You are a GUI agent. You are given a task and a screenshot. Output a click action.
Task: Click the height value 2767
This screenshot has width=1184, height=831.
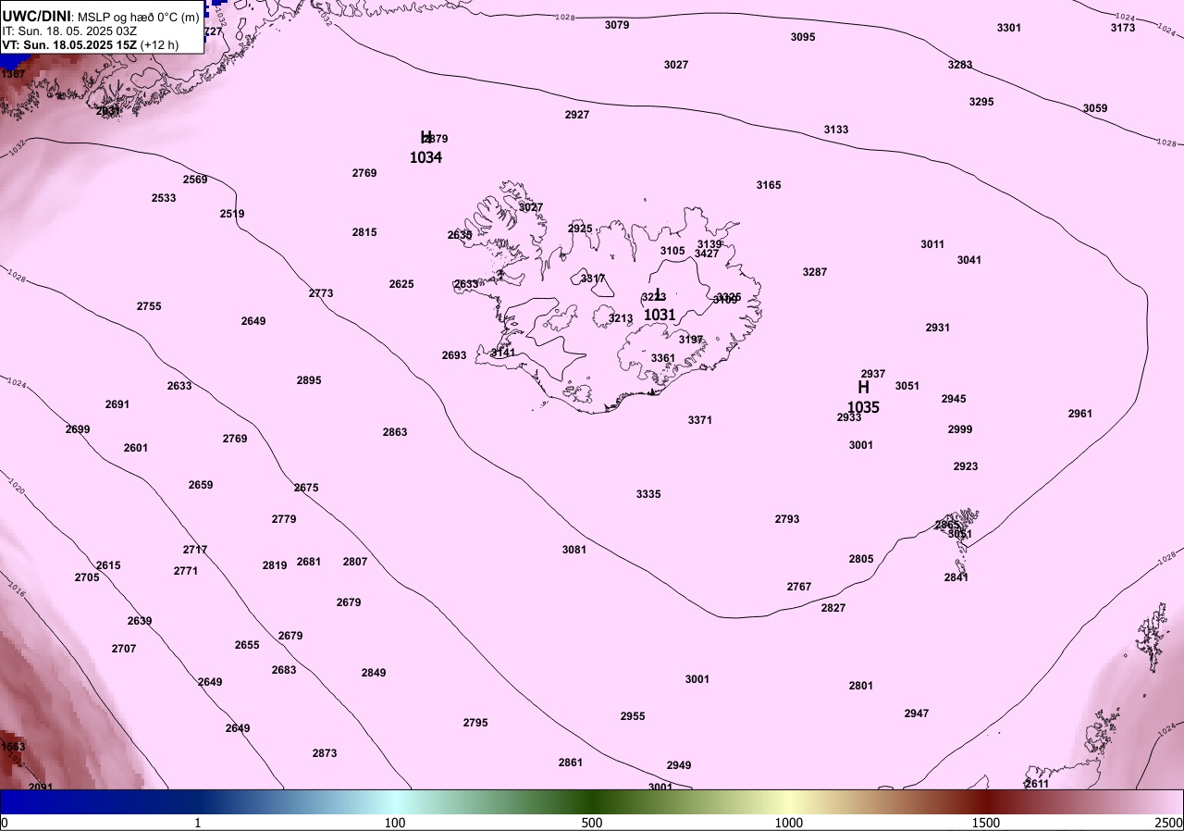[x=799, y=587]
